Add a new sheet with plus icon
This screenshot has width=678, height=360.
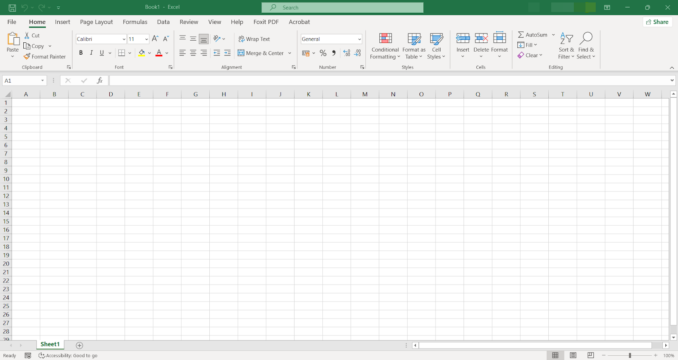(79, 346)
